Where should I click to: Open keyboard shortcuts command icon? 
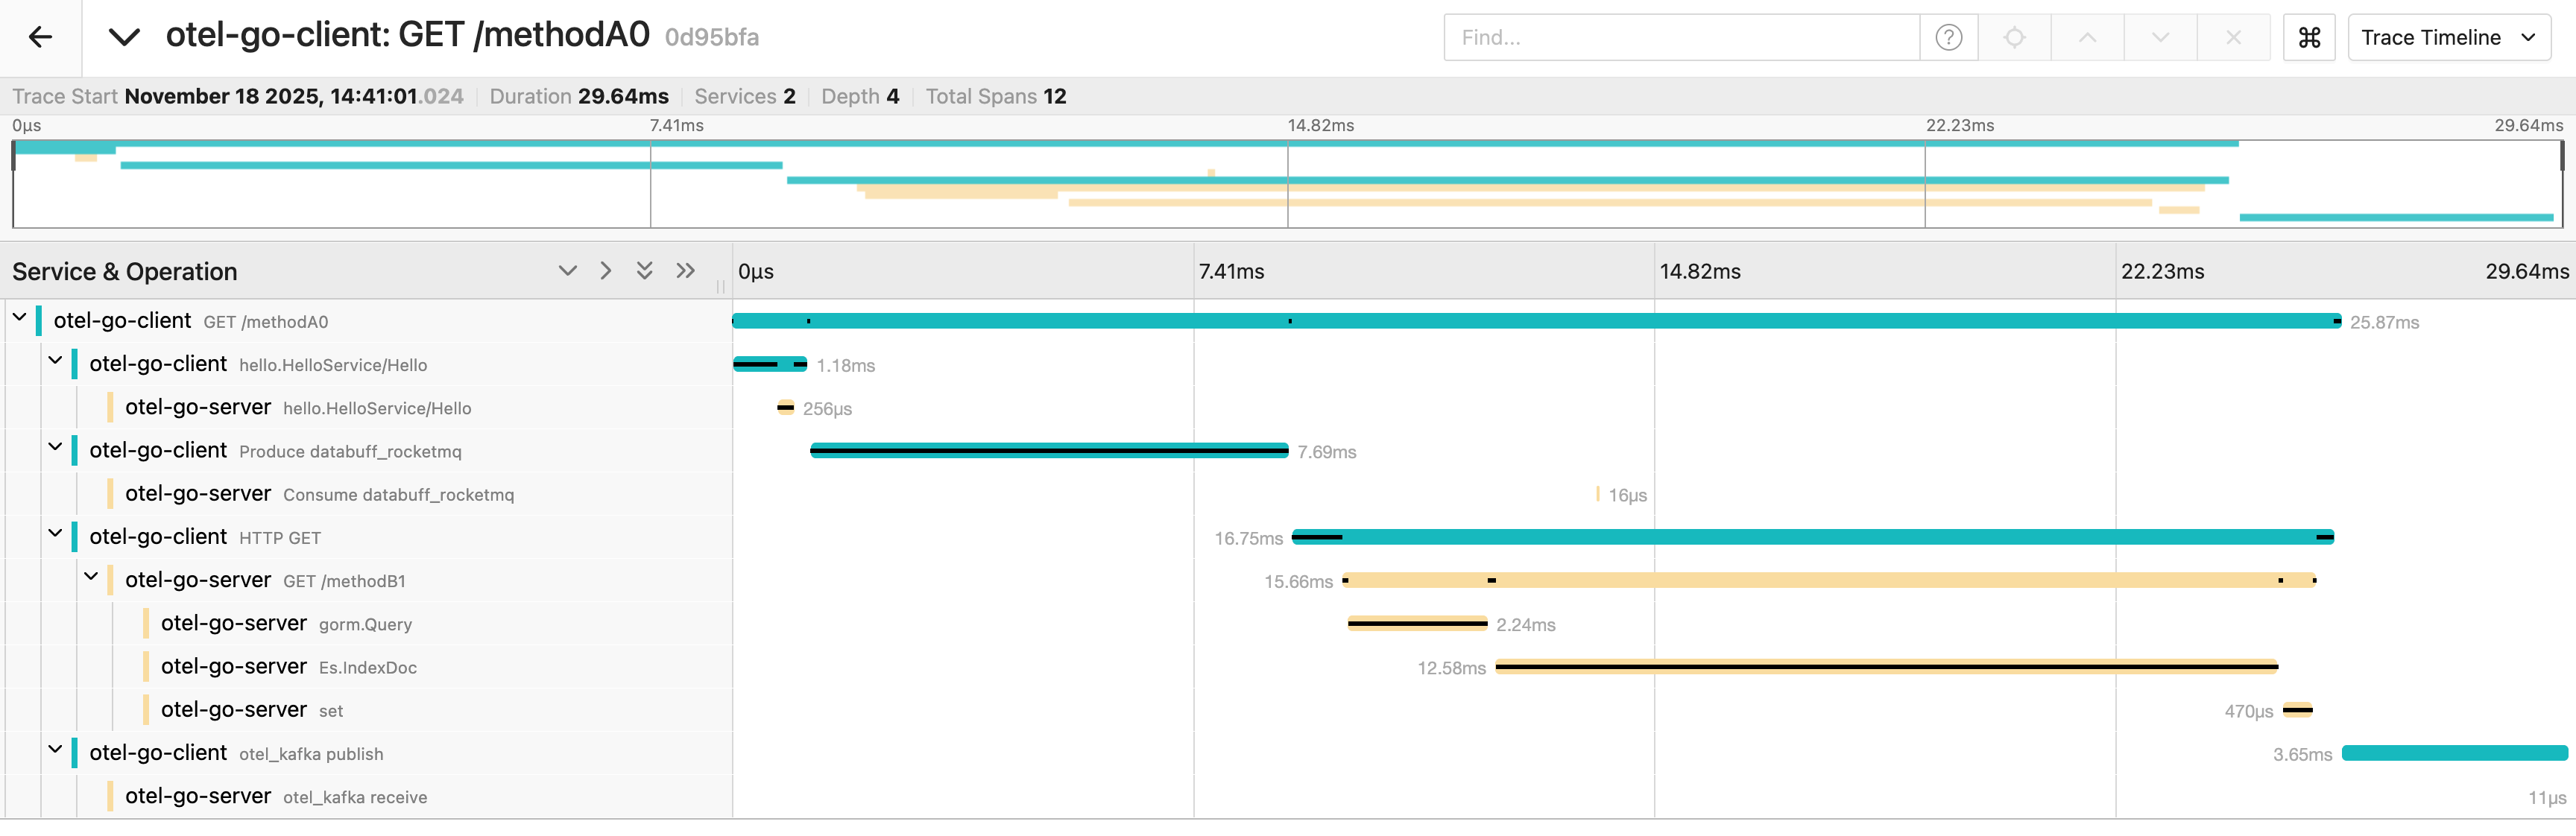click(2308, 38)
